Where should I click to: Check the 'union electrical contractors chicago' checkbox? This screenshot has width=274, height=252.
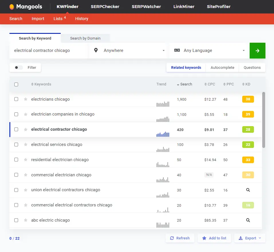16,190
